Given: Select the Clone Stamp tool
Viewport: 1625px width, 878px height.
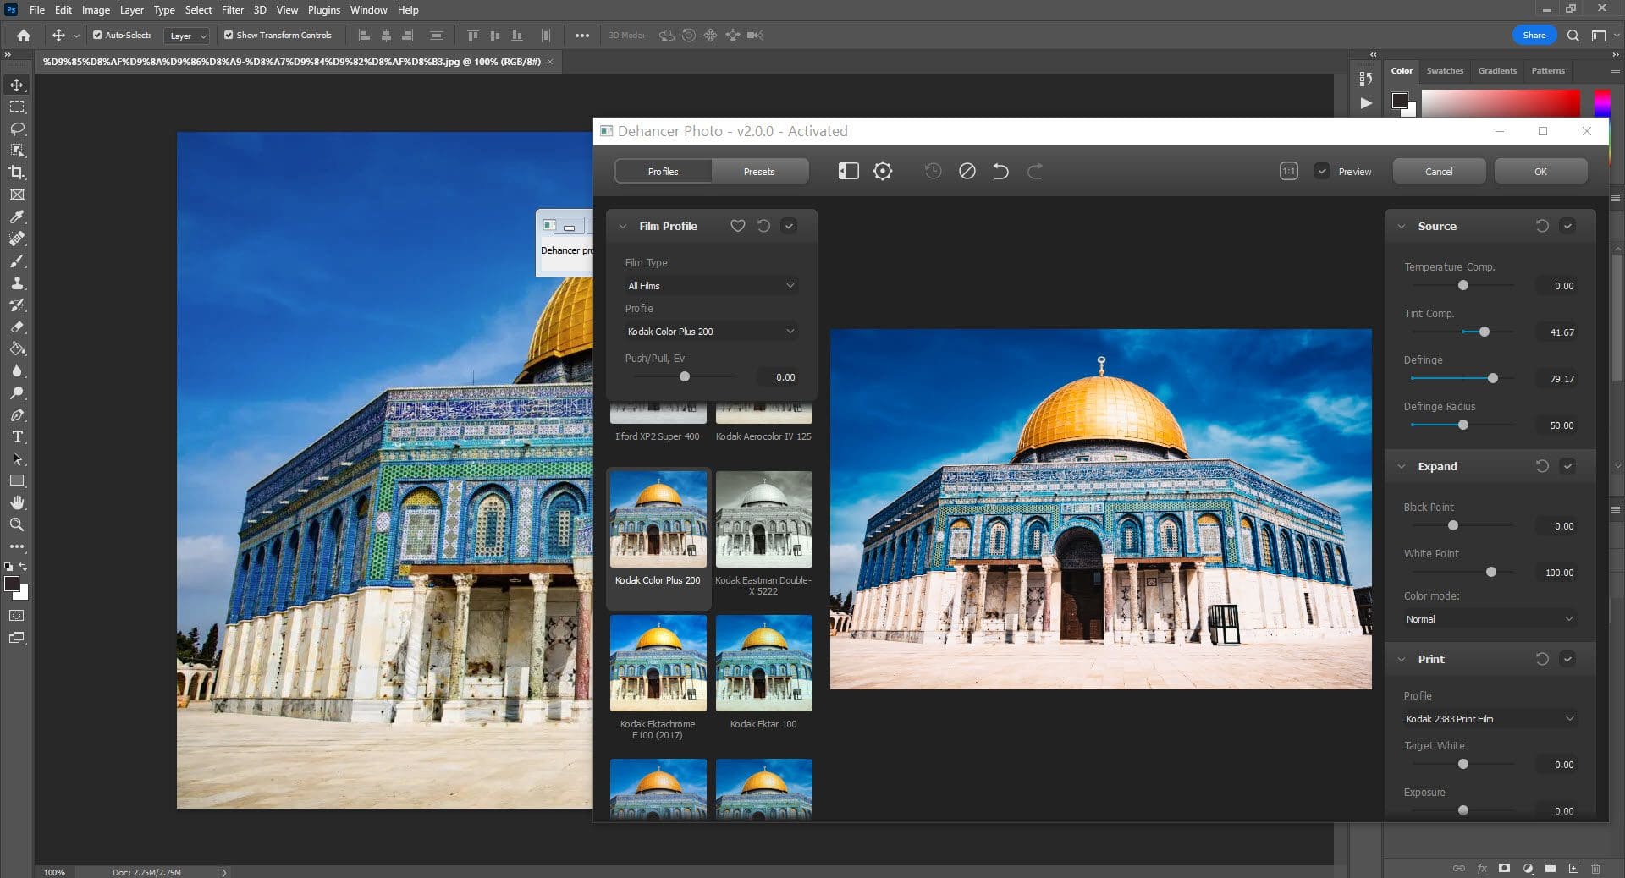Looking at the screenshot, I should (17, 283).
